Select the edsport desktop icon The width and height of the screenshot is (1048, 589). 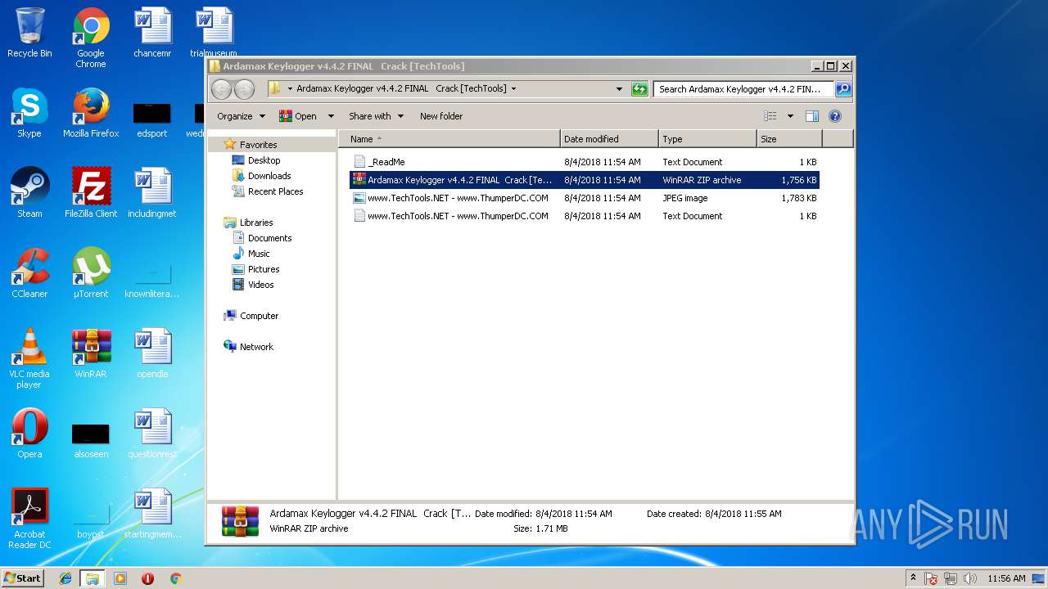pyautogui.click(x=152, y=119)
